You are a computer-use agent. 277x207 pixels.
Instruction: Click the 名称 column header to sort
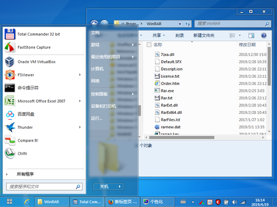pyautogui.click(x=158, y=45)
